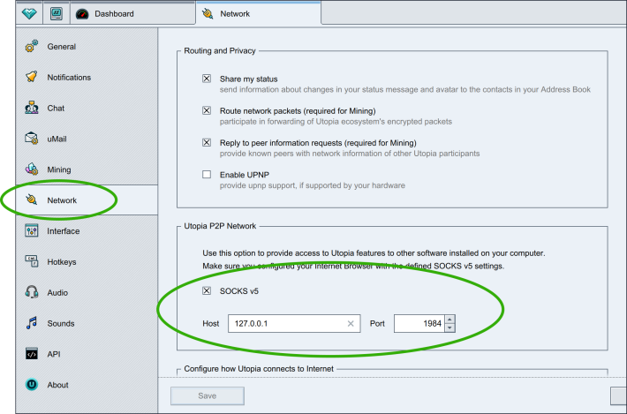Enable UPNP checkbox
Screen dimensions: 627x414
pos(207,175)
